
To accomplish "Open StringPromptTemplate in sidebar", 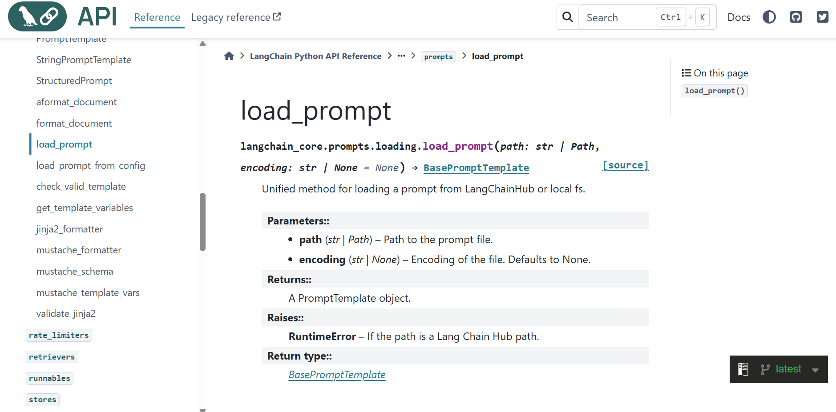I will (84, 60).
